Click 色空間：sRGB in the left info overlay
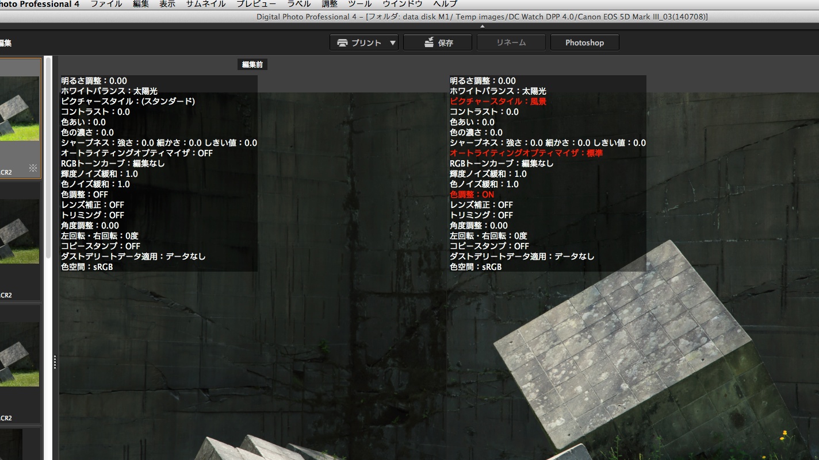 coord(87,266)
